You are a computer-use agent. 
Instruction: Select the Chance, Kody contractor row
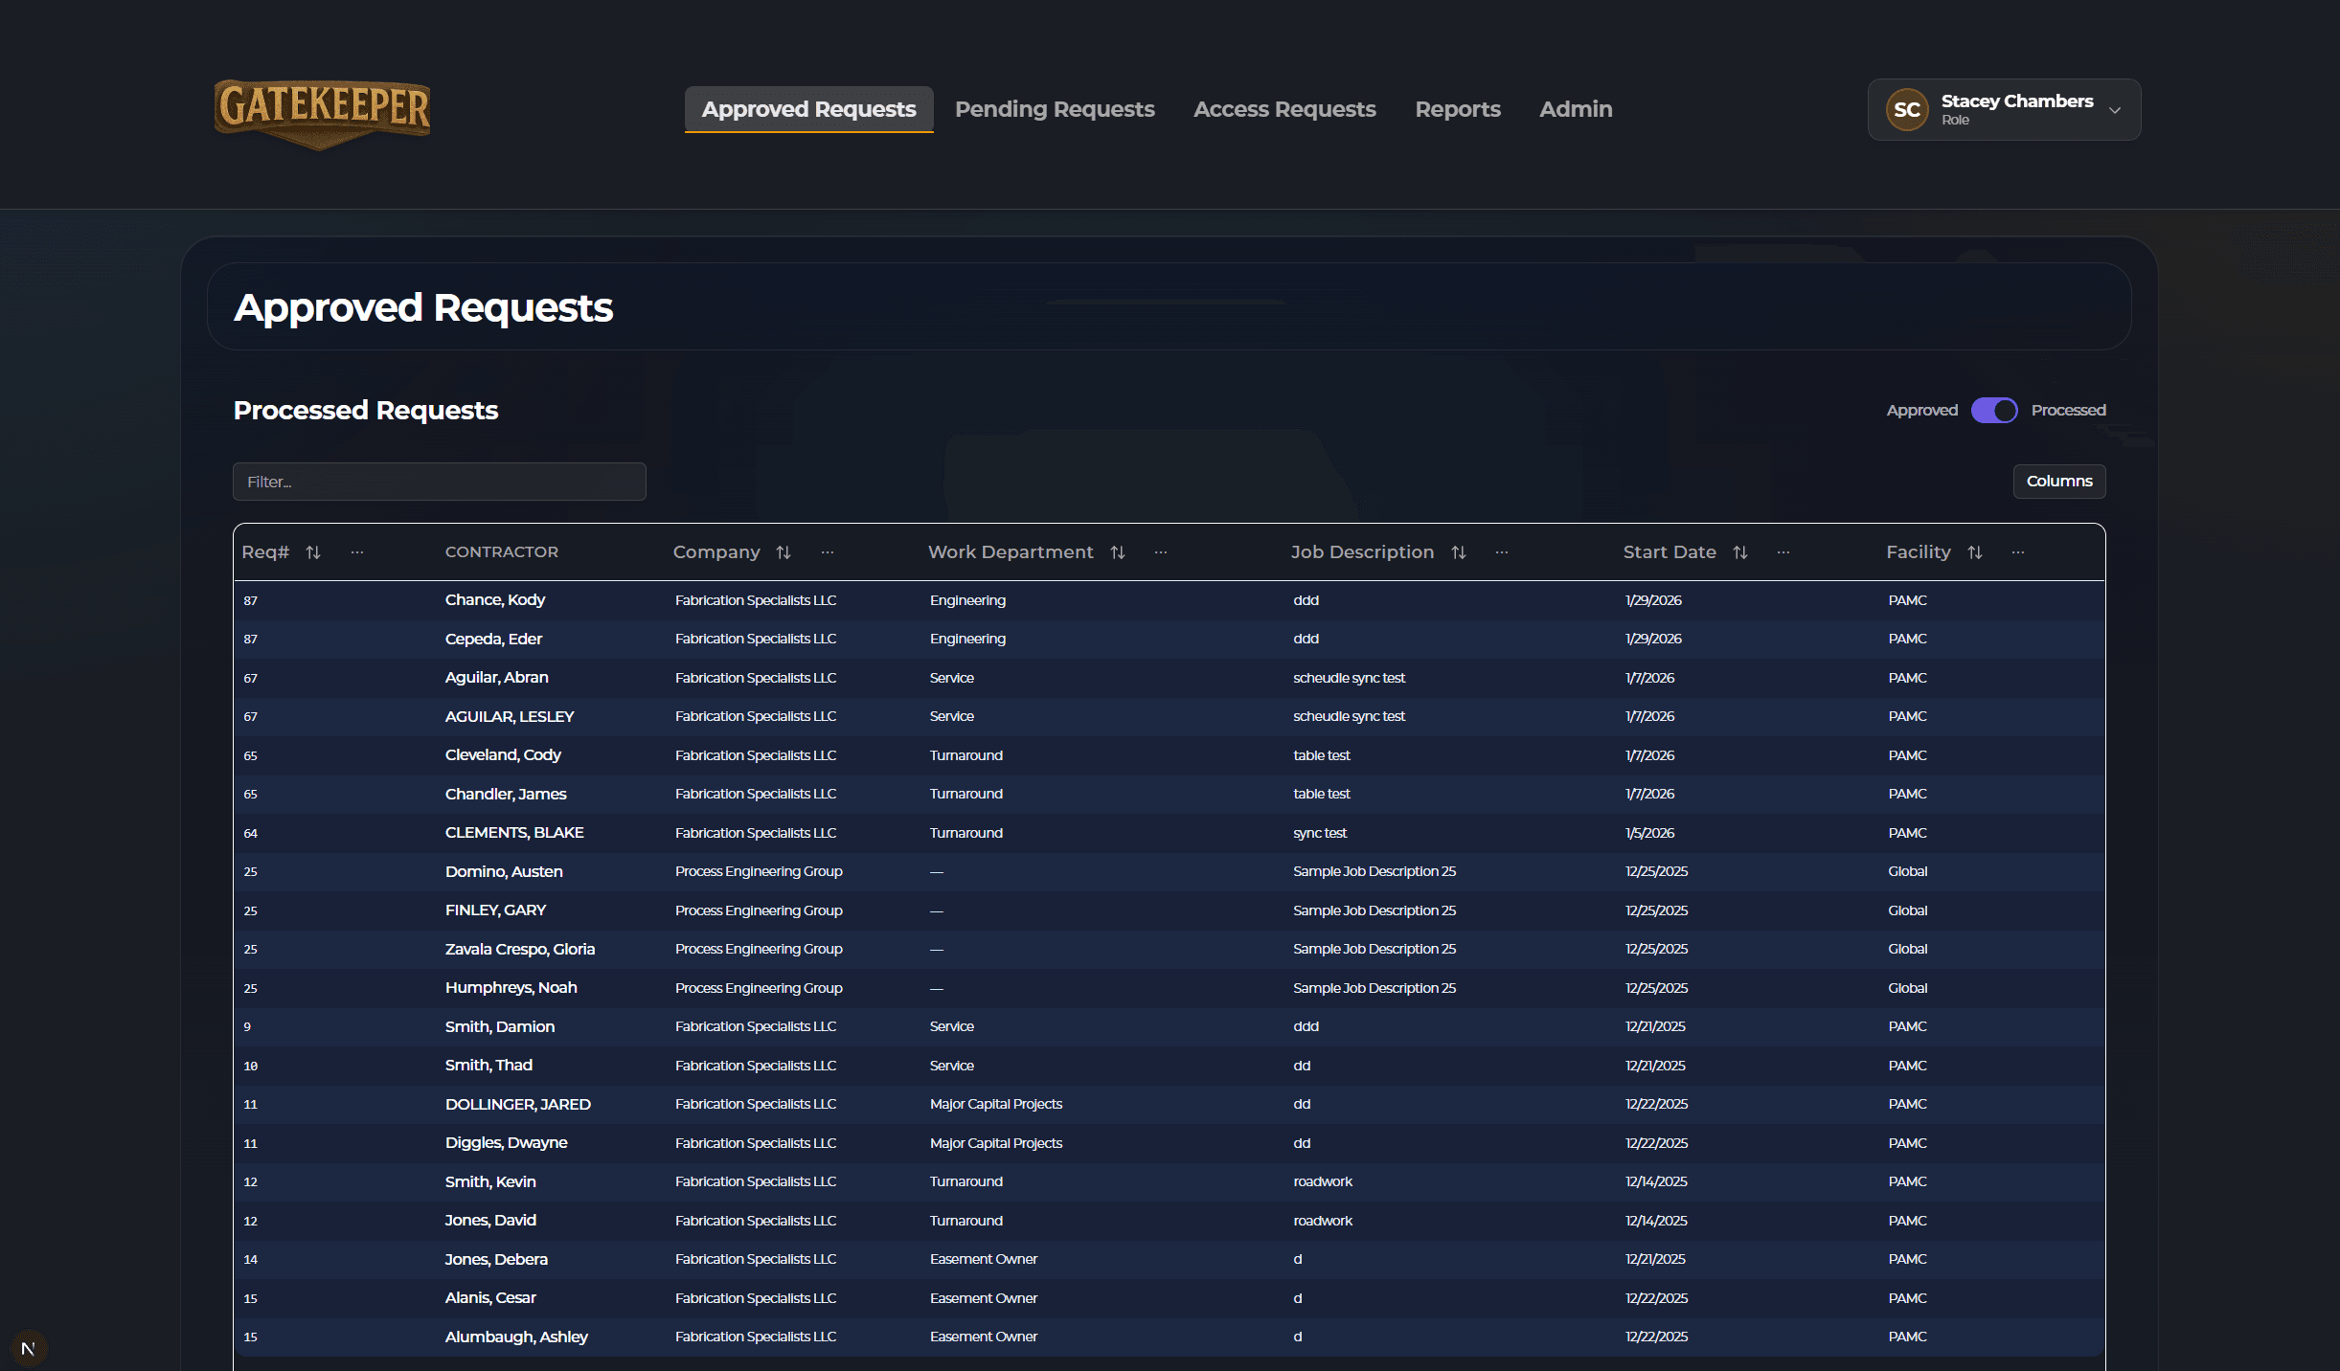click(x=1169, y=600)
